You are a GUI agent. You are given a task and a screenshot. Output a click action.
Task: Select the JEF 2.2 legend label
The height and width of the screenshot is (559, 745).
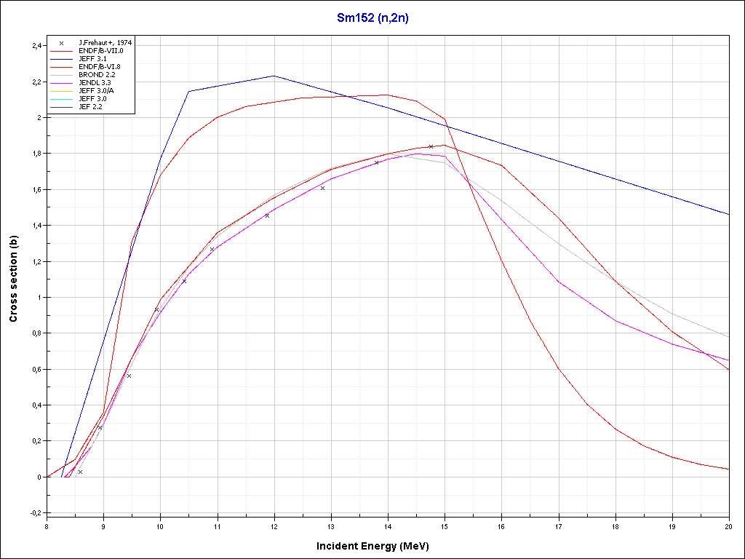pos(90,106)
